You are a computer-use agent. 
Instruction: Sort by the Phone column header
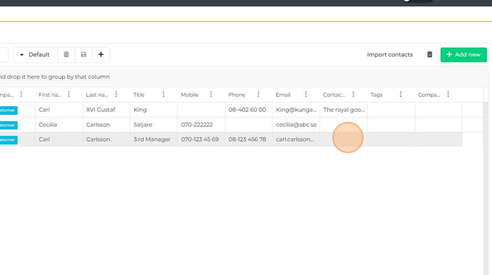237,95
